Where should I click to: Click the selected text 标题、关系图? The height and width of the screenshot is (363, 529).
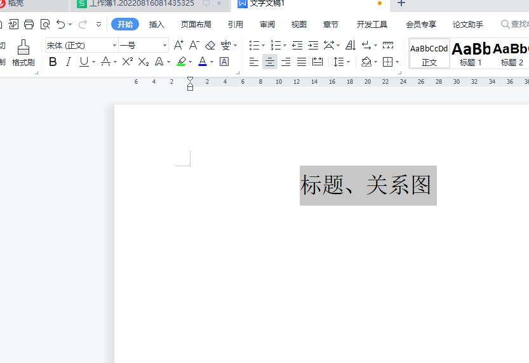click(x=368, y=185)
